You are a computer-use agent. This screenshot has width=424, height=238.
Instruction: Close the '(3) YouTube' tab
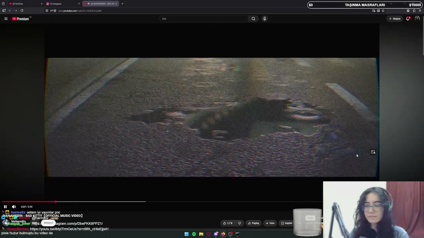pyautogui.click(x=42, y=4)
